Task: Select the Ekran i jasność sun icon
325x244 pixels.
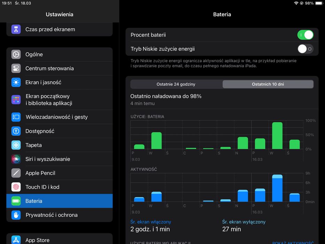Action: click(x=16, y=82)
